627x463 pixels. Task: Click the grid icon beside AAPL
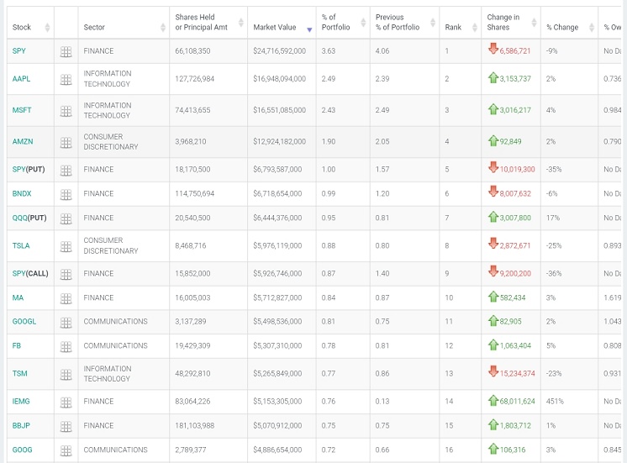(x=66, y=79)
